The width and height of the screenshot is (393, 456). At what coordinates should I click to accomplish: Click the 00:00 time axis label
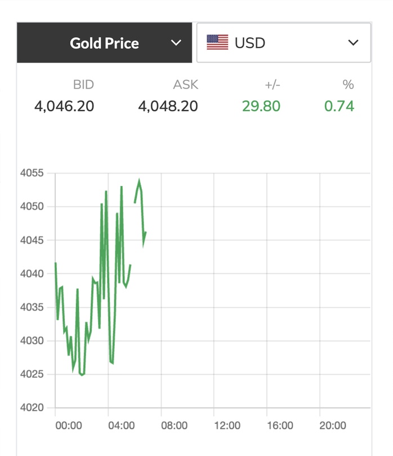click(69, 426)
